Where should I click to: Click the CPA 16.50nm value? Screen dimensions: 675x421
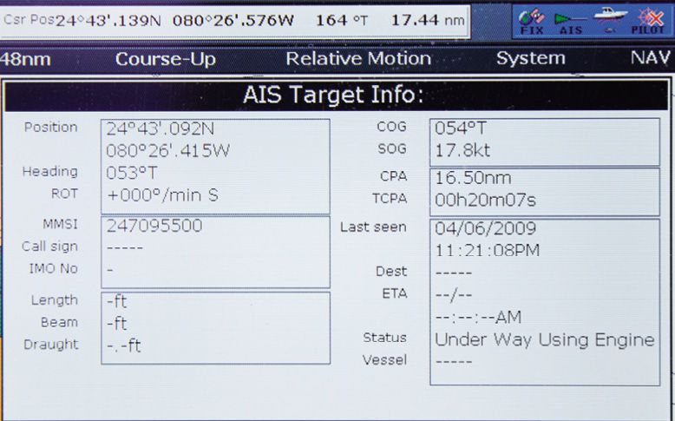[473, 178]
